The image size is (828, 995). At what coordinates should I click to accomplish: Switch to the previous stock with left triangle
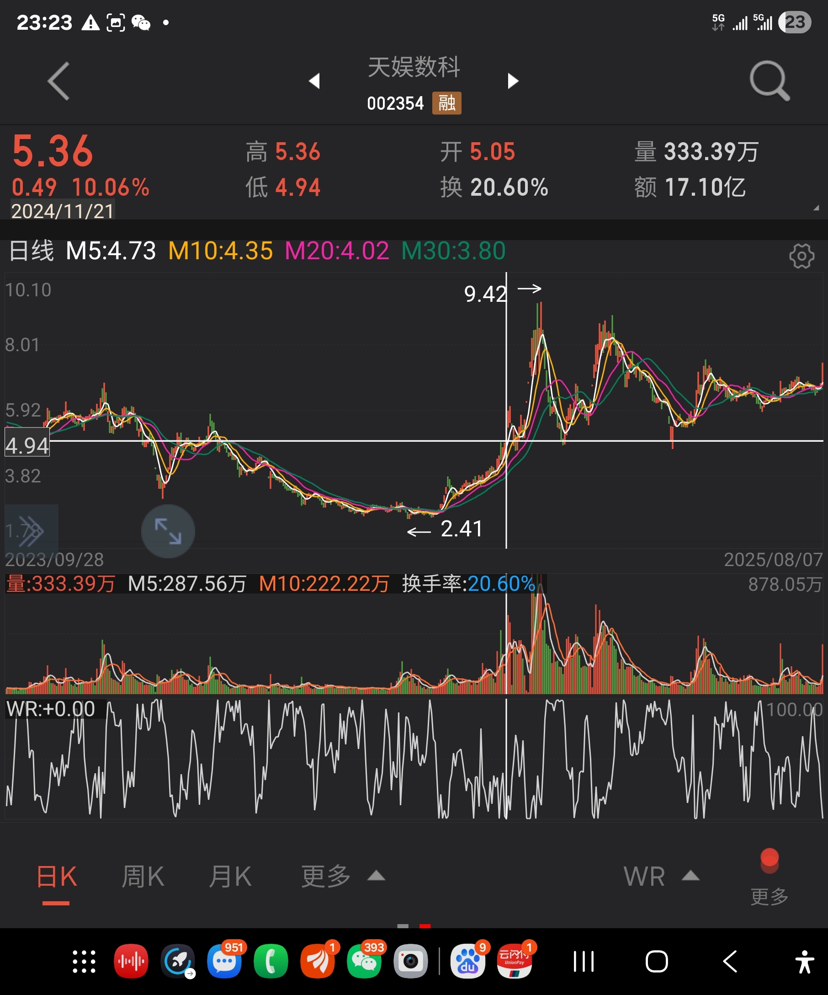click(x=314, y=81)
